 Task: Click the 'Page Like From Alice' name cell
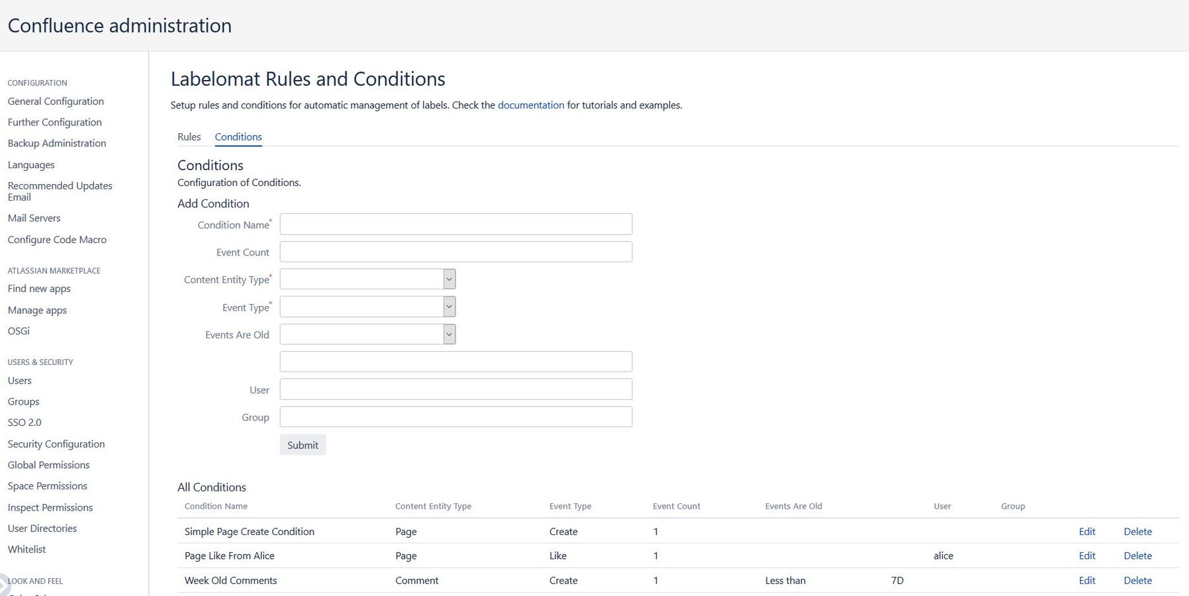[x=229, y=556]
